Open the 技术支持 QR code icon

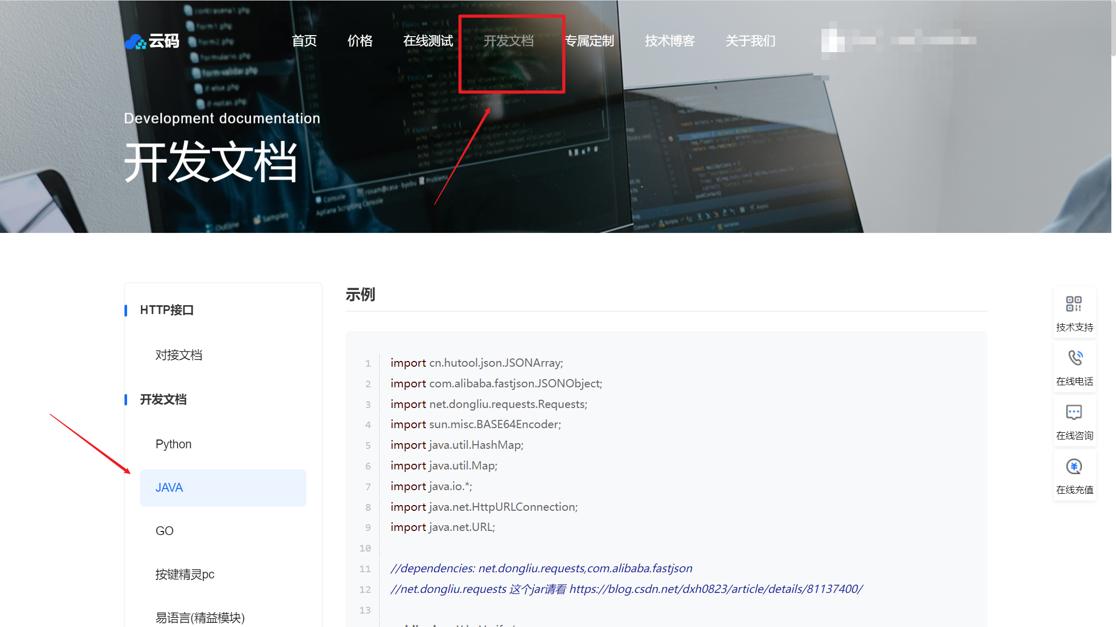click(x=1074, y=304)
